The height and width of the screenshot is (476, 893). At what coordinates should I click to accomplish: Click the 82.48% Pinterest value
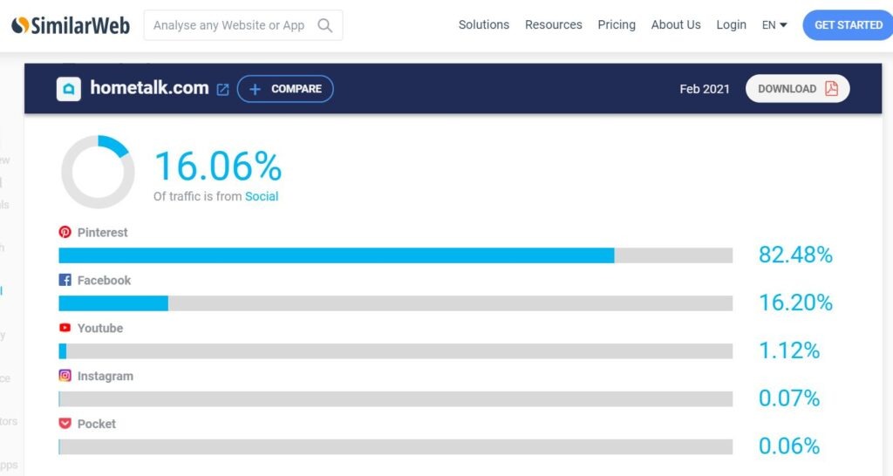click(795, 255)
